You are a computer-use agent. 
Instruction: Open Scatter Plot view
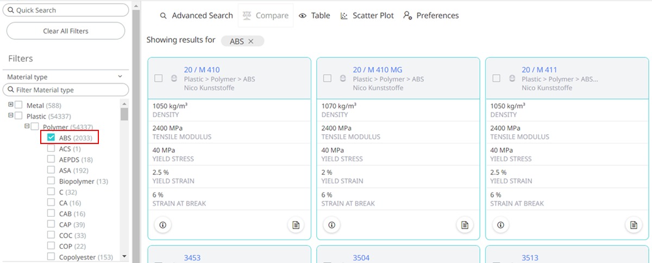tap(367, 16)
